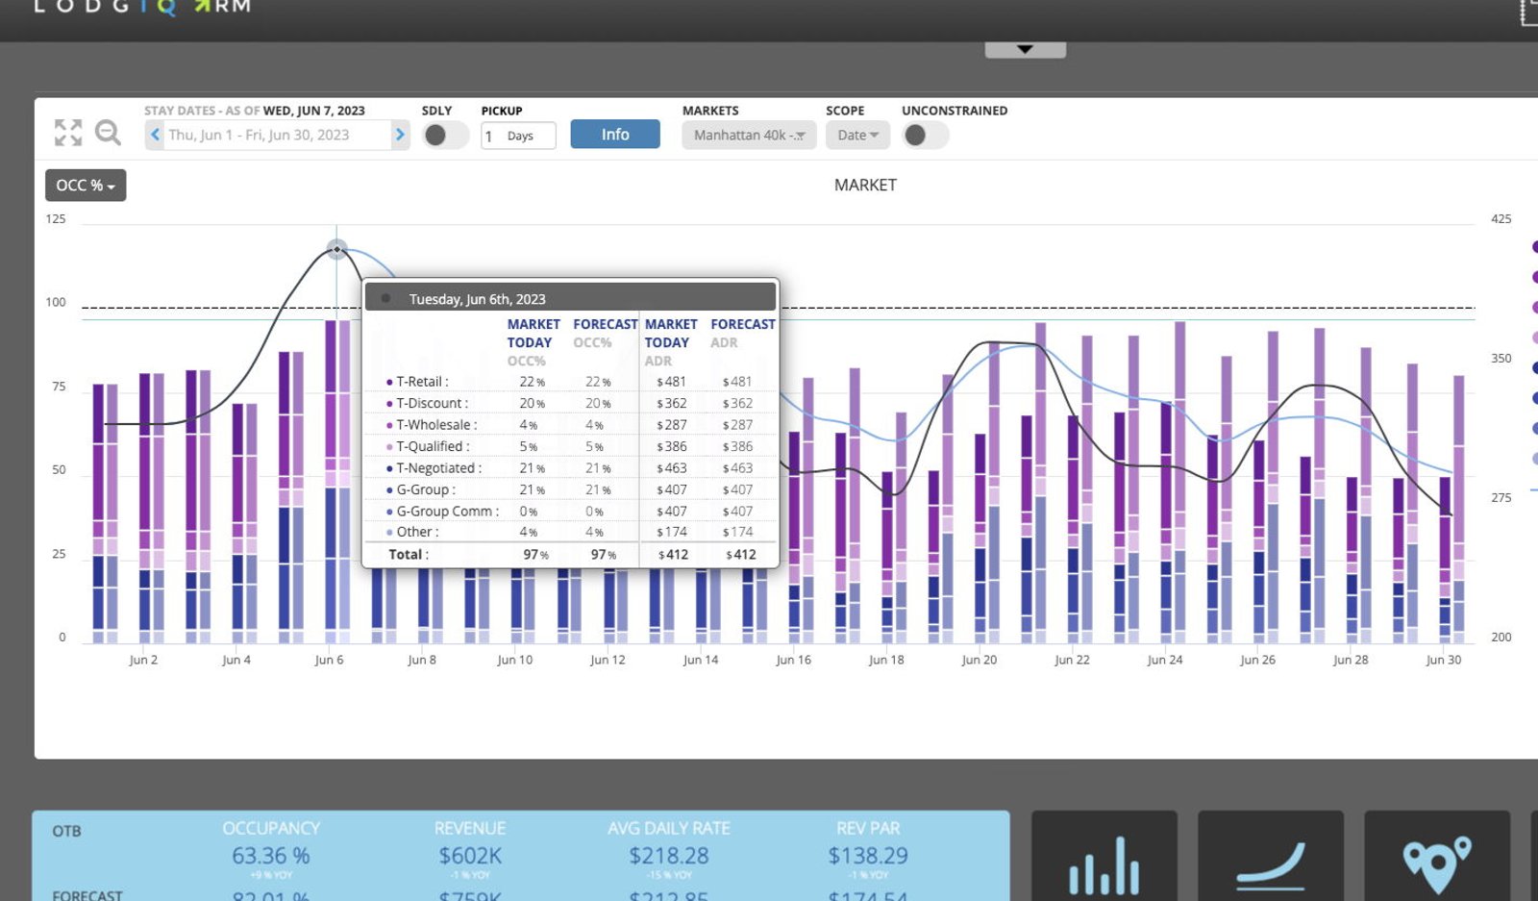
Task: Click the T-Retail row in tooltip
Action: pyautogui.click(x=571, y=382)
